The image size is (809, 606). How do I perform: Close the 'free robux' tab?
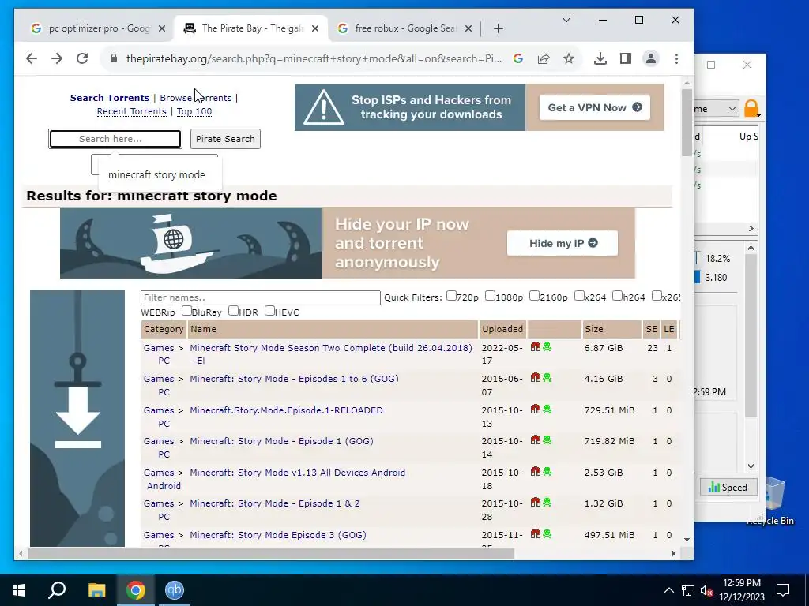click(468, 29)
